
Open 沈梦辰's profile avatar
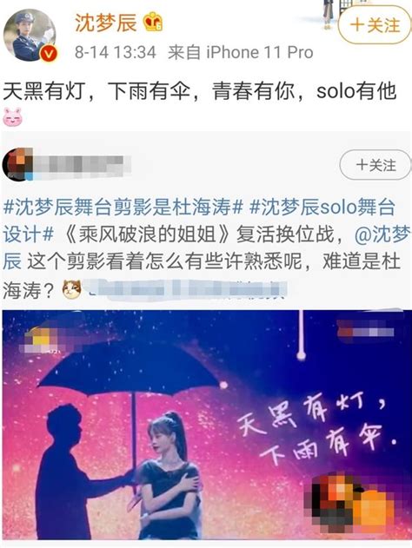tap(30, 36)
